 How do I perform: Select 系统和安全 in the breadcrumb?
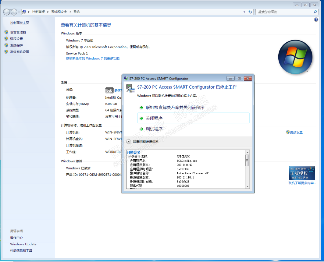[x=59, y=12]
